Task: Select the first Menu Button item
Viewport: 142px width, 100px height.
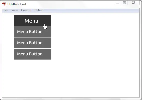Action: 33,32
